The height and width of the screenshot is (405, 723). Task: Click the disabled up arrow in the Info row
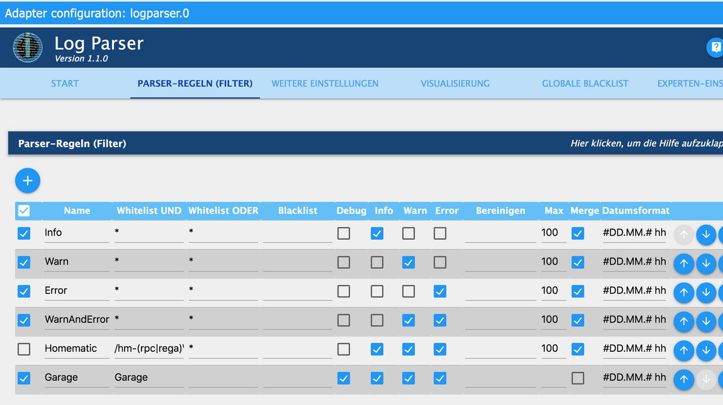pos(683,234)
